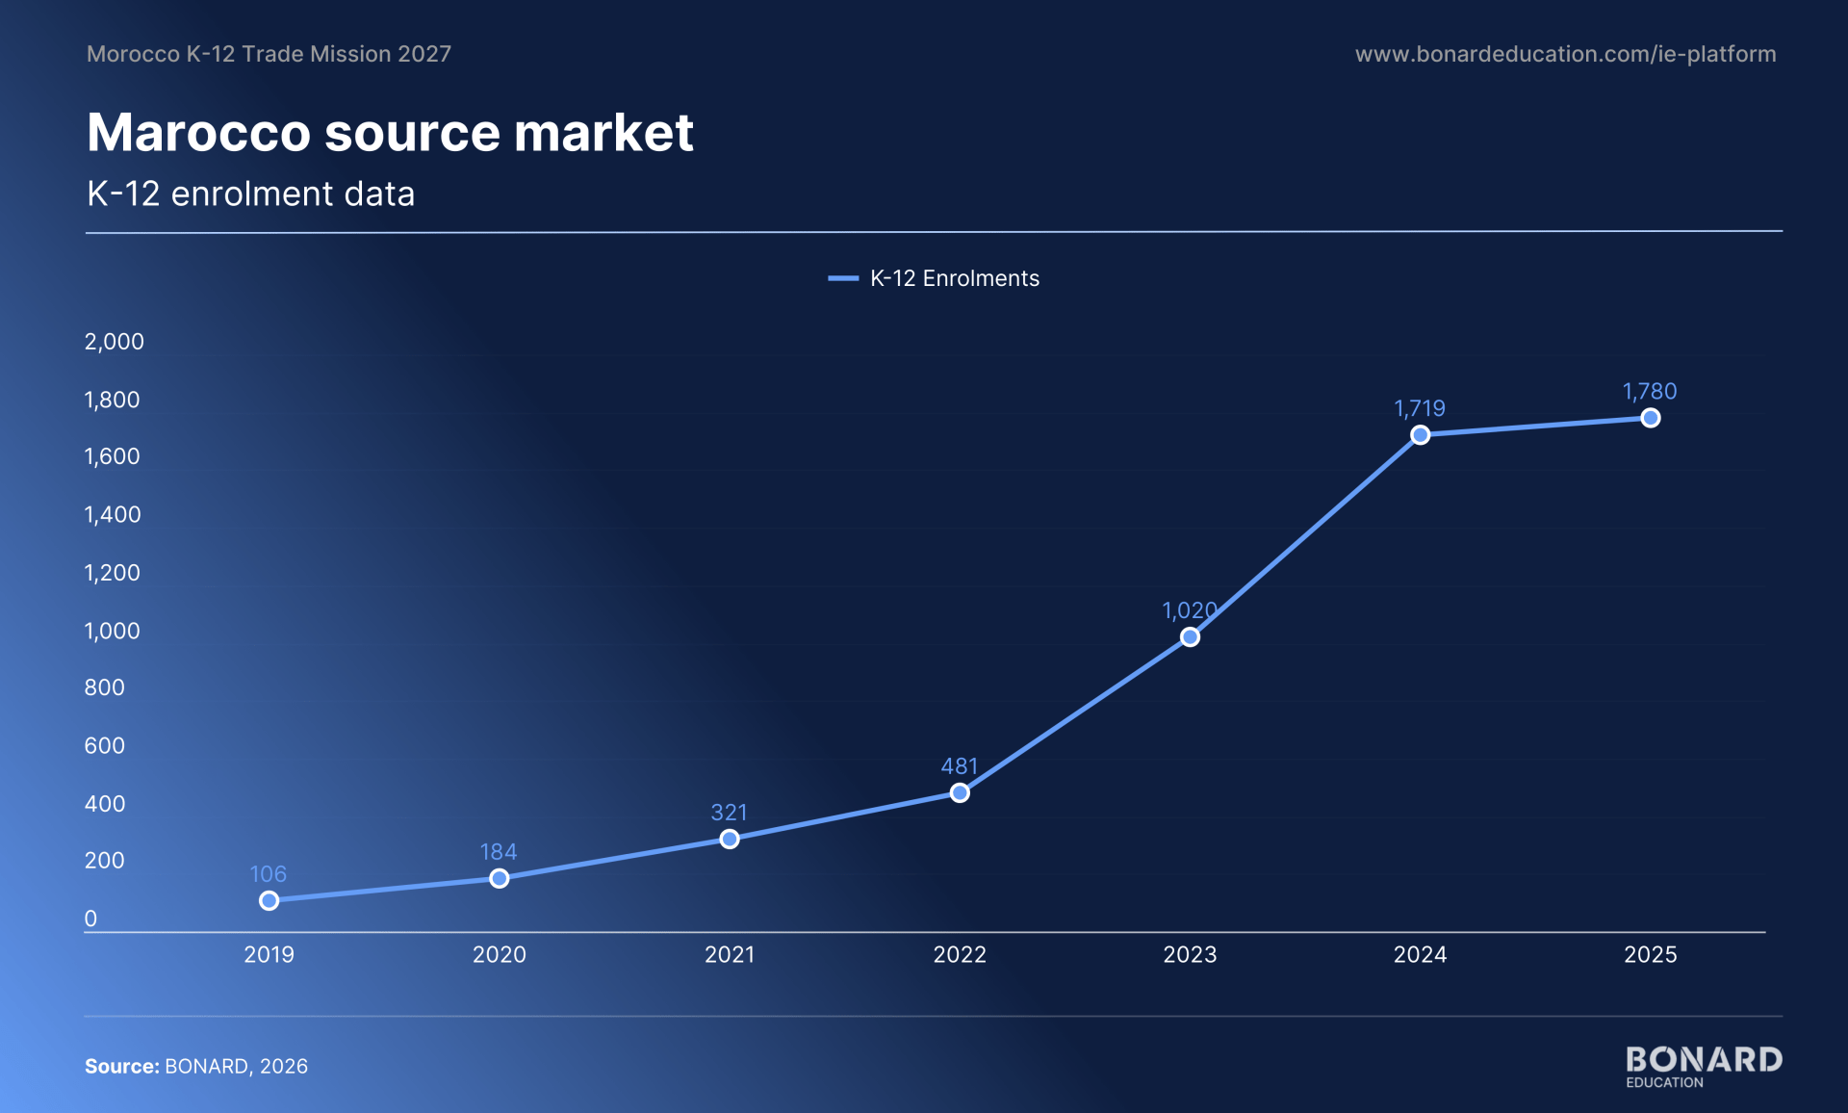
Task: Click the 1,200 y-axis label
Action: (x=112, y=573)
